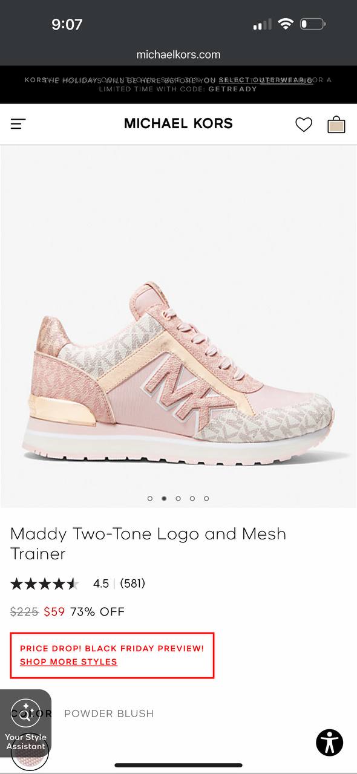Open the hamburger navigation menu

18,124
